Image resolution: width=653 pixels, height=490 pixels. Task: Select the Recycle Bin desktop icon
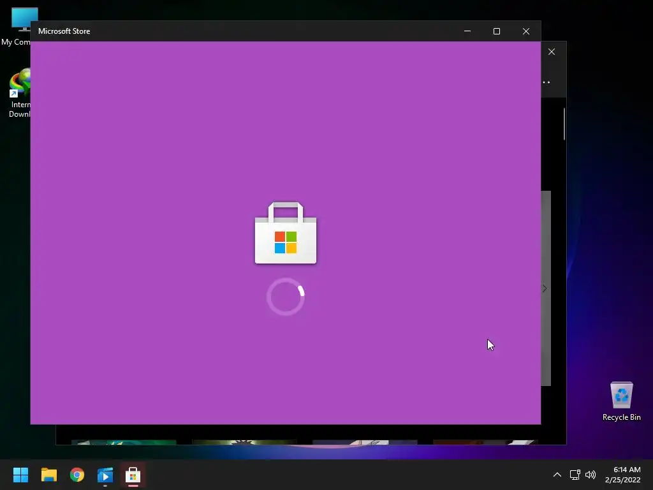[x=621, y=401]
